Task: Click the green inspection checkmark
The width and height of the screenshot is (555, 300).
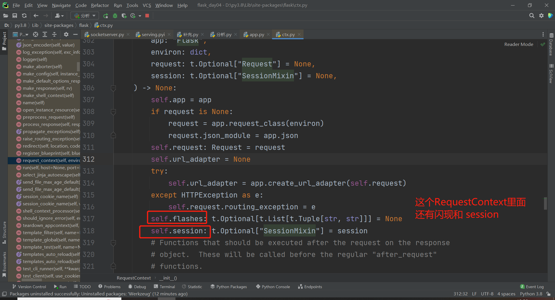Action: [543, 44]
